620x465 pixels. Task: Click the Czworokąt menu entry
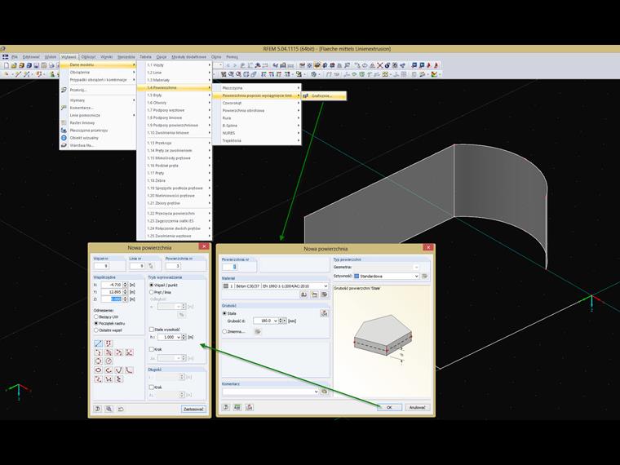tap(257, 103)
